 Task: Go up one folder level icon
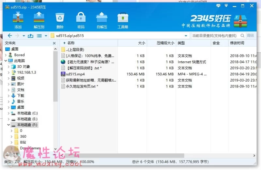click(x=30, y=36)
